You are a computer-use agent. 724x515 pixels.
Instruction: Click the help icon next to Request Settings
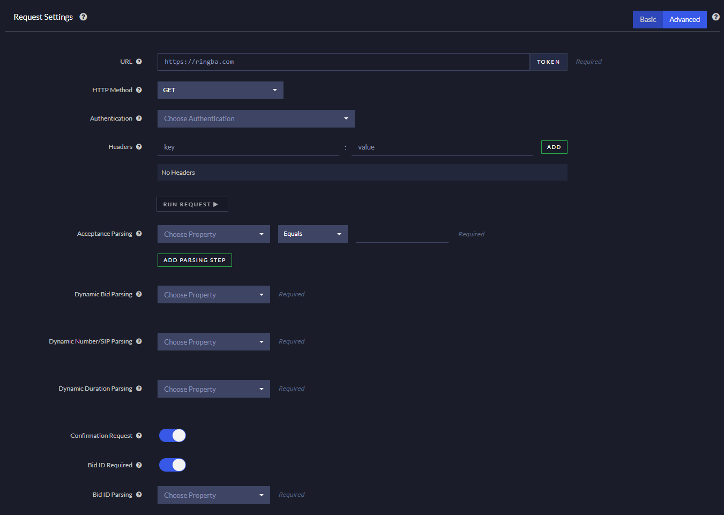pyautogui.click(x=83, y=17)
